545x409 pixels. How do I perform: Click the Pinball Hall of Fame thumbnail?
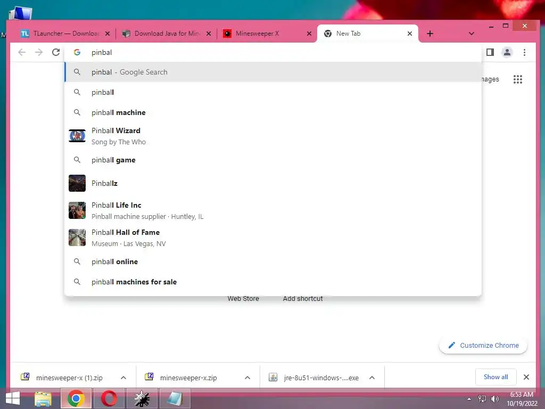click(77, 238)
